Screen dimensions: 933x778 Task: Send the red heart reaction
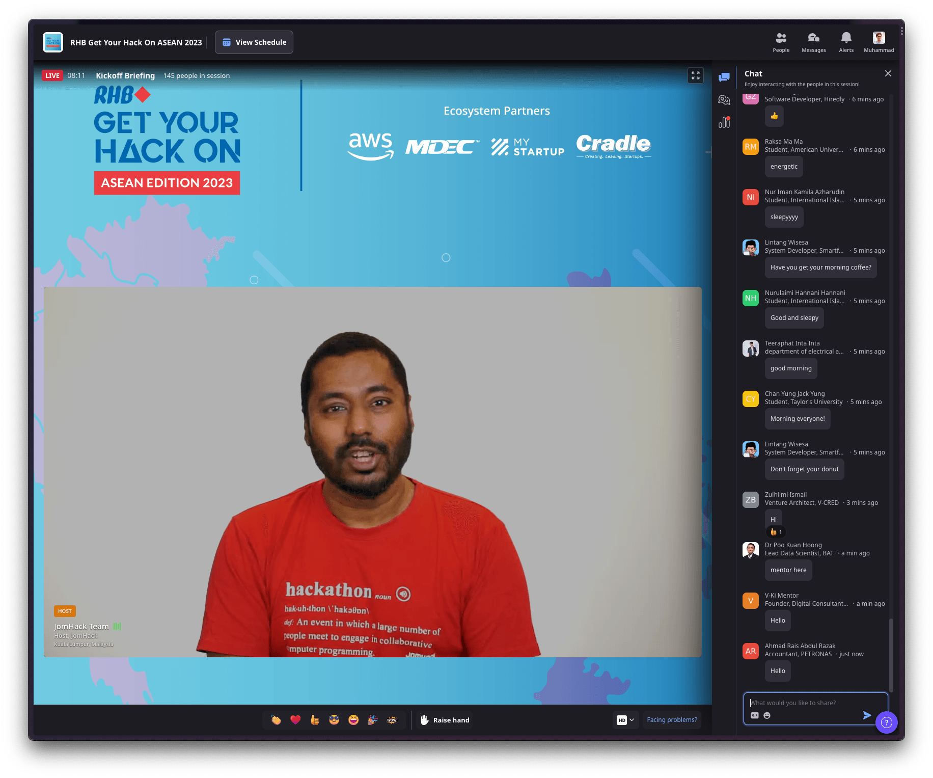point(295,720)
